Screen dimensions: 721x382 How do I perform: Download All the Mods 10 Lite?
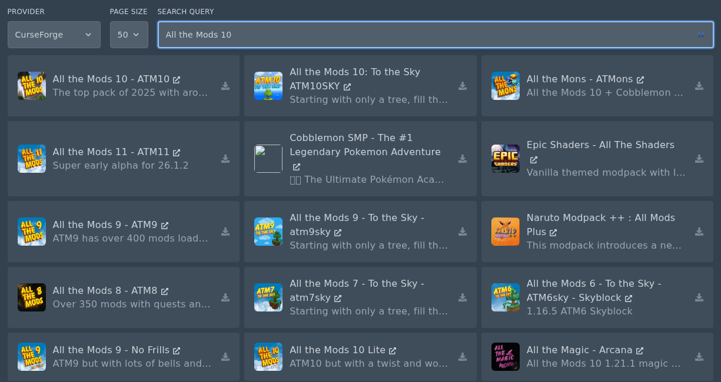(463, 357)
